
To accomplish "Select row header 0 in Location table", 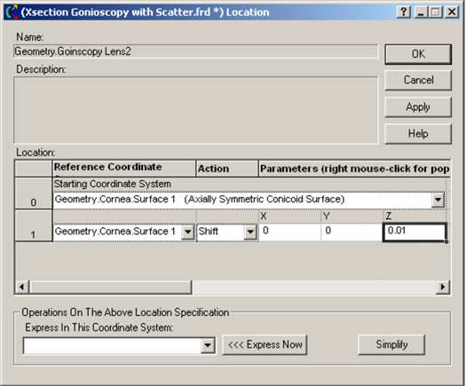I will tap(34, 193).
